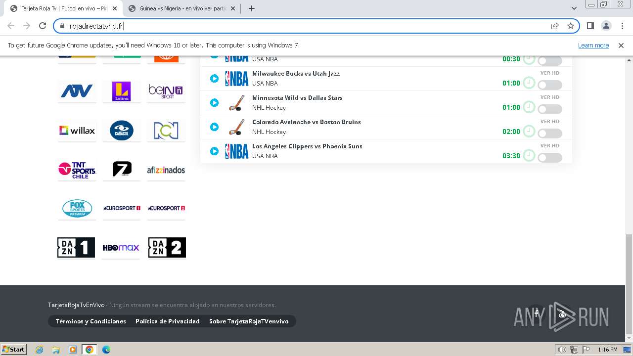Open the DAZN 1 channel

76,248
